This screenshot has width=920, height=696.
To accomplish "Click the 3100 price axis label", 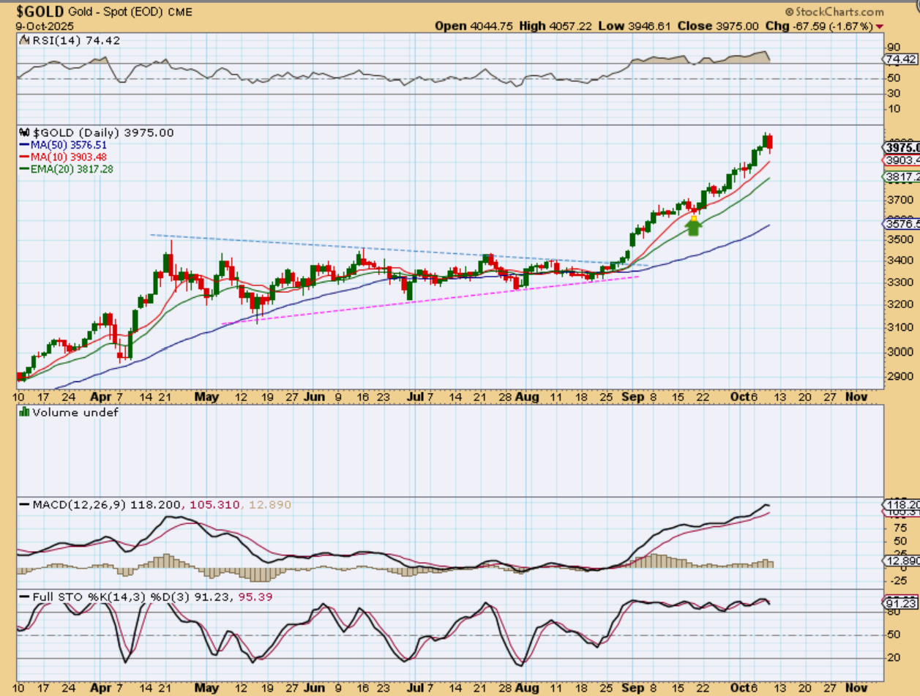I will 899,327.
